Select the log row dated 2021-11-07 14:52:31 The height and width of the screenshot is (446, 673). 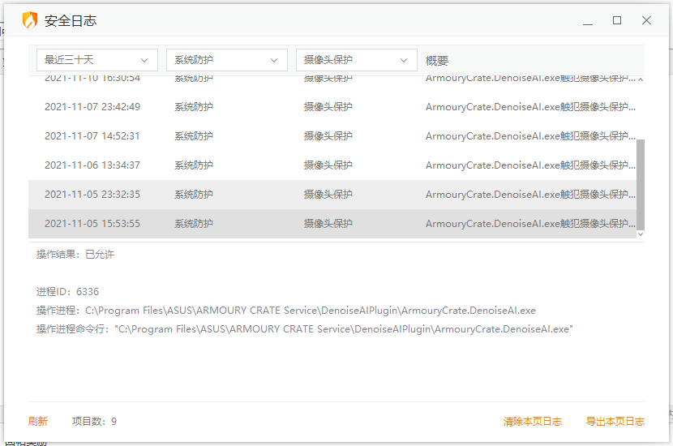332,136
